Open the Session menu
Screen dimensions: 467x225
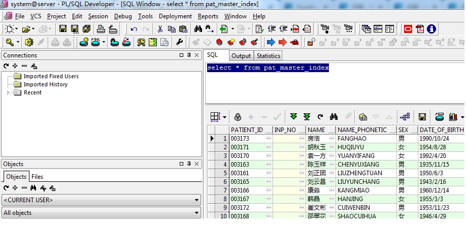click(98, 16)
